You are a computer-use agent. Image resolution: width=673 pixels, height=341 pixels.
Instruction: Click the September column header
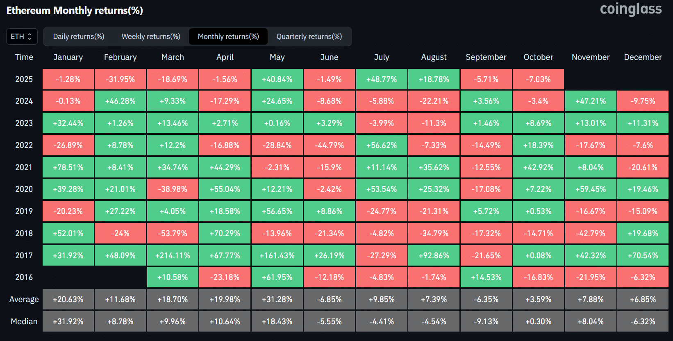click(x=486, y=57)
